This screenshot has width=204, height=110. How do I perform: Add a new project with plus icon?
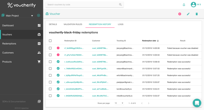(39, 15)
